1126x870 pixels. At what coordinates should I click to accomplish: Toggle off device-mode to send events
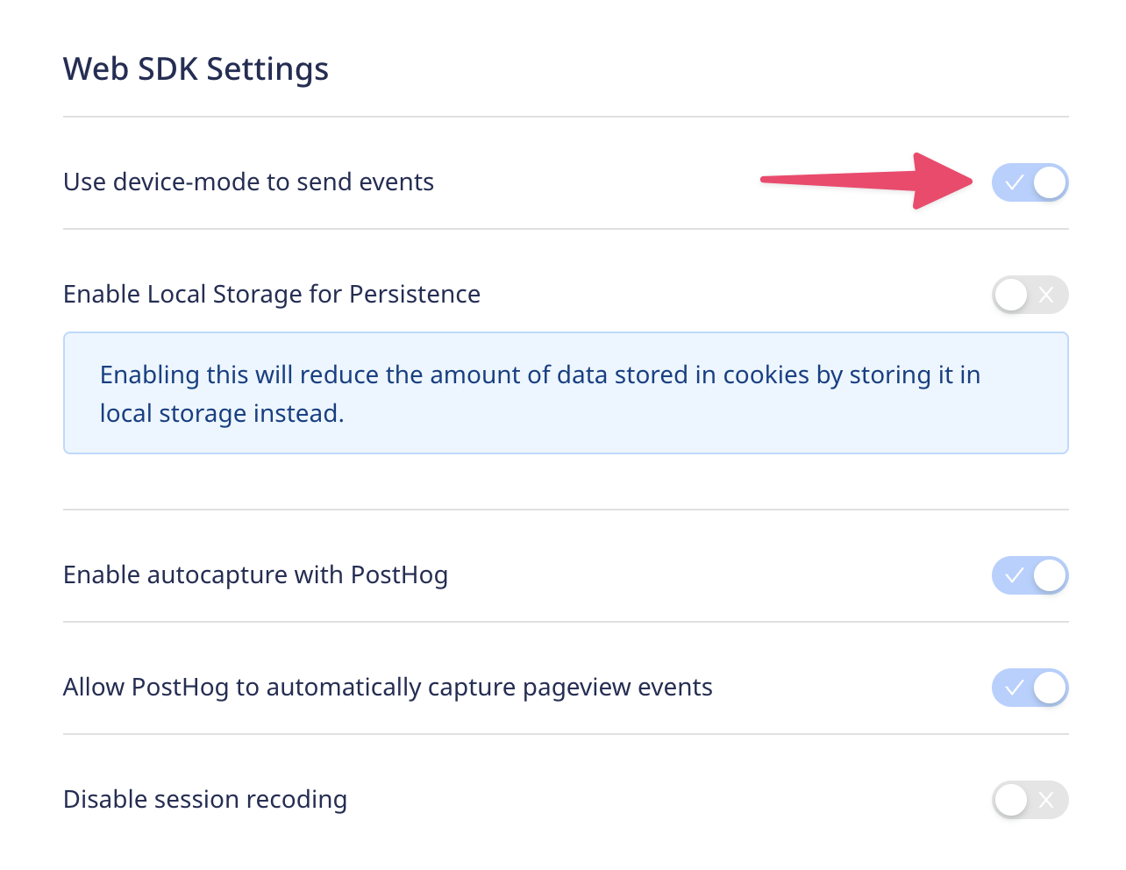pos(1030,182)
